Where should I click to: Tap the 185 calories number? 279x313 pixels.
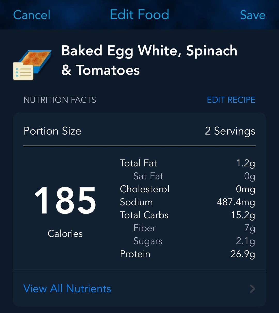click(x=65, y=201)
